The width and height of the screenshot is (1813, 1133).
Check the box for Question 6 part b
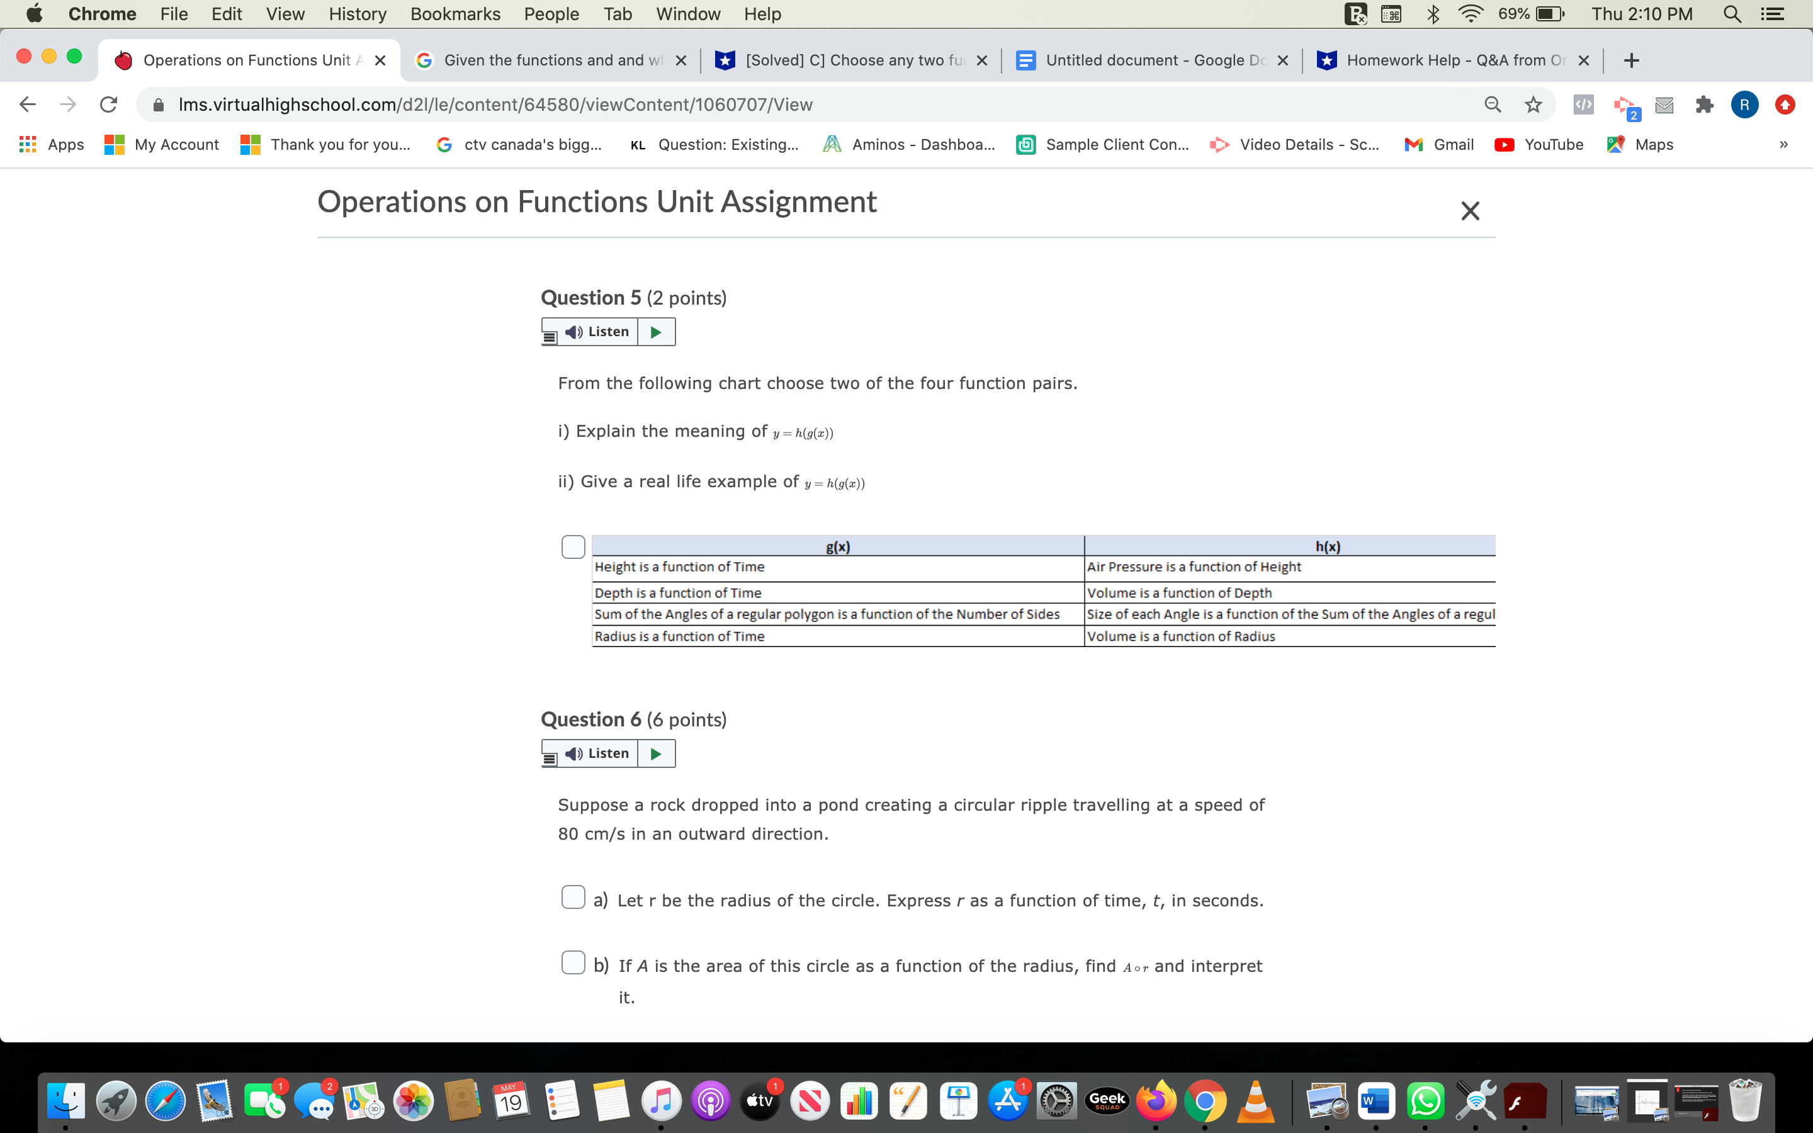(573, 961)
